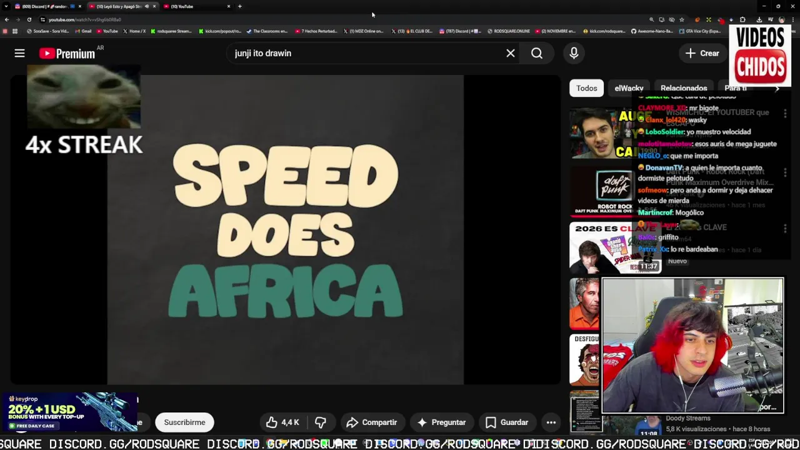Open the '2026 ES CLAVE' video thumbnail

click(614, 248)
